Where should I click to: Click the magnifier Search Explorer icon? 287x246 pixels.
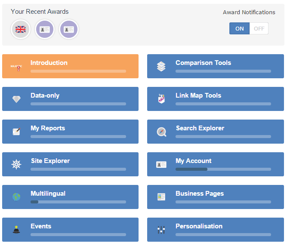pyautogui.click(x=161, y=132)
